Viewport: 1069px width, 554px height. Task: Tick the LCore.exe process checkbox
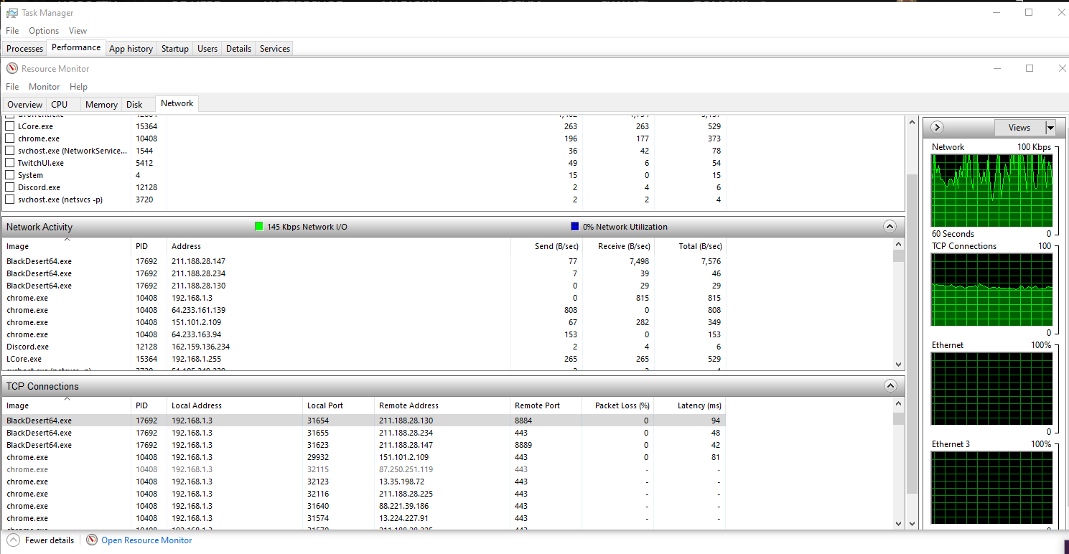[x=10, y=126]
